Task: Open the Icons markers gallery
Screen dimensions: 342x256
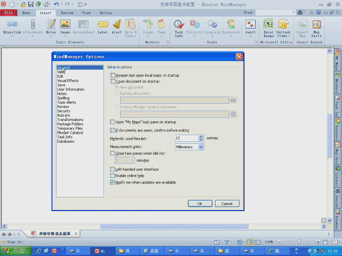Action: pyautogui.click(x=148, y=27)
